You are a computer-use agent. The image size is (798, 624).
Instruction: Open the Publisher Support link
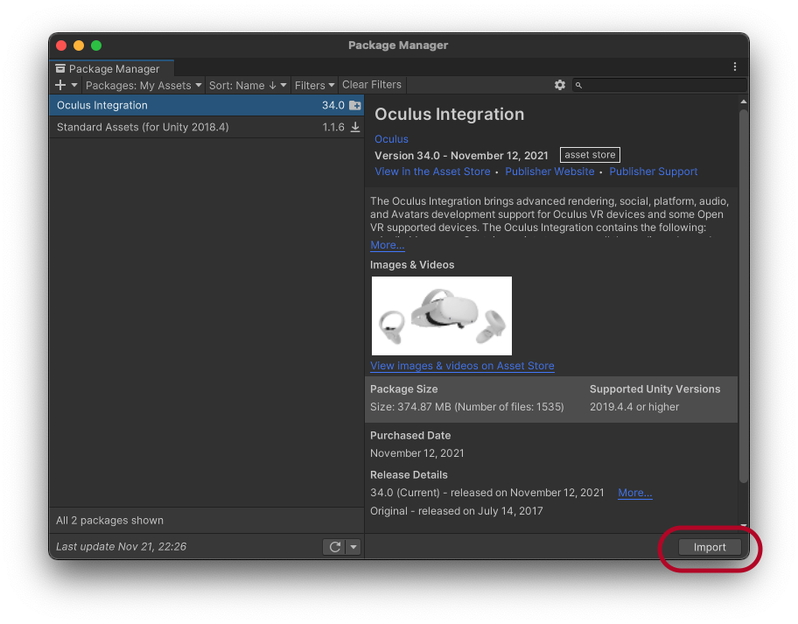point(654,172)
